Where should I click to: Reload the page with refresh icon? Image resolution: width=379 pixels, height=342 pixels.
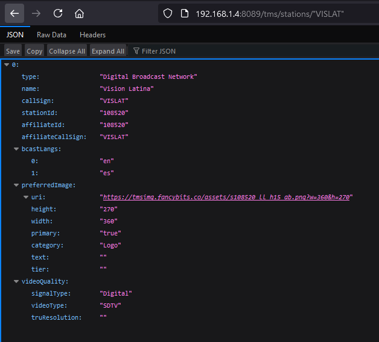[58, 13]
